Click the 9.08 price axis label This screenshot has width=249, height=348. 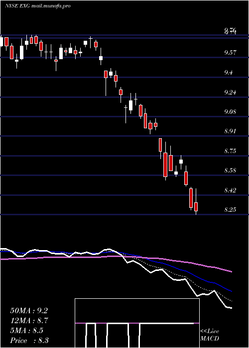[x=230, y=111]
